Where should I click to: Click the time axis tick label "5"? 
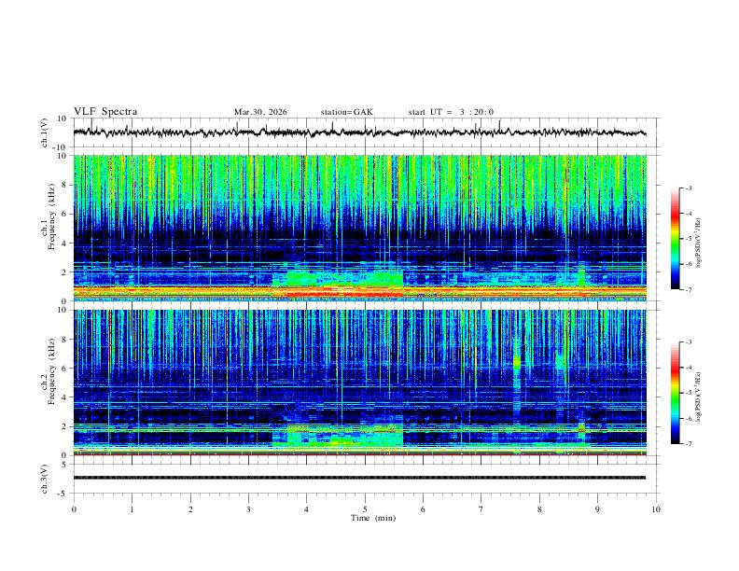pyautogui.click(x=365, y=509)
